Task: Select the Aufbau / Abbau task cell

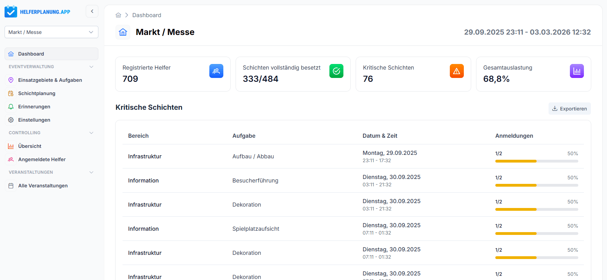Action: (x=253, y=156)
